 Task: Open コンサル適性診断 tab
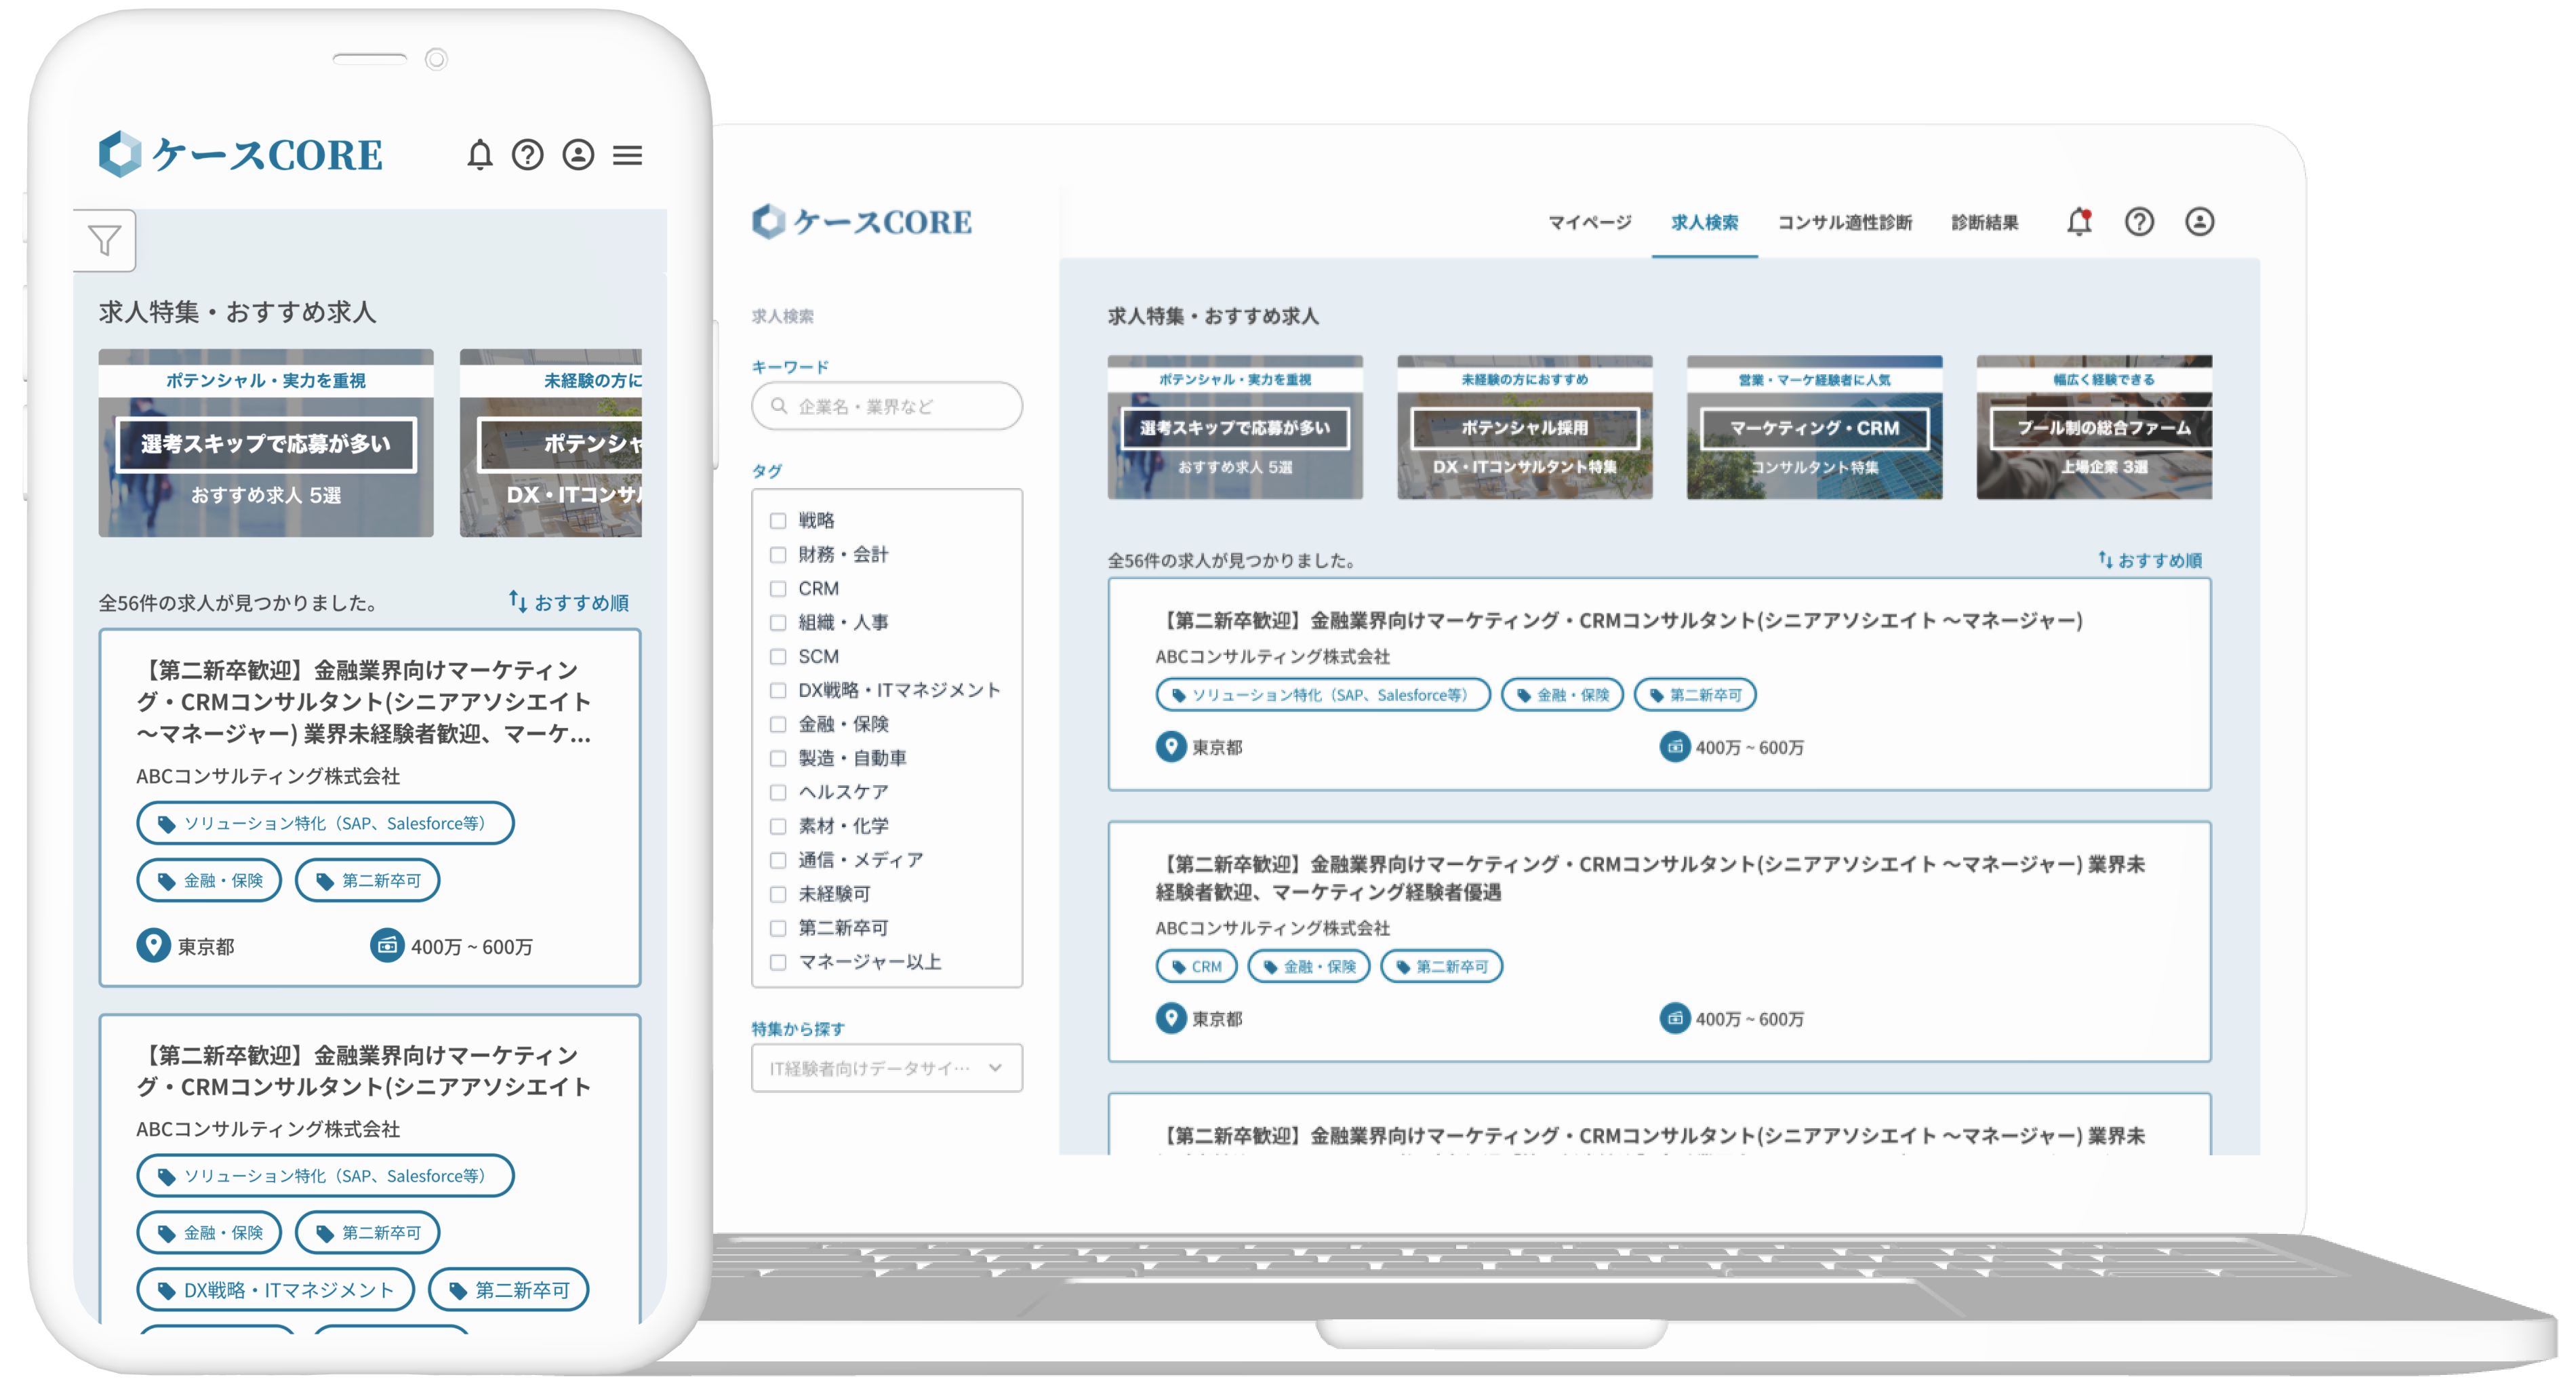tap(1845, 222)
